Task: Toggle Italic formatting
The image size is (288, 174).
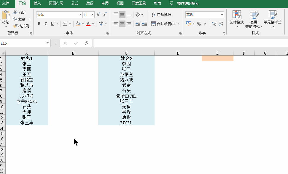Action: [46, 24]
